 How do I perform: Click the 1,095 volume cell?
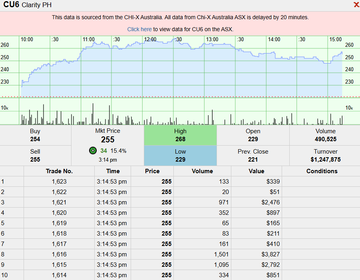(x=202, y=265)
